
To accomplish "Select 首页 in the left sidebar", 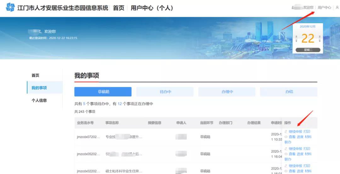I will [35, 76].
